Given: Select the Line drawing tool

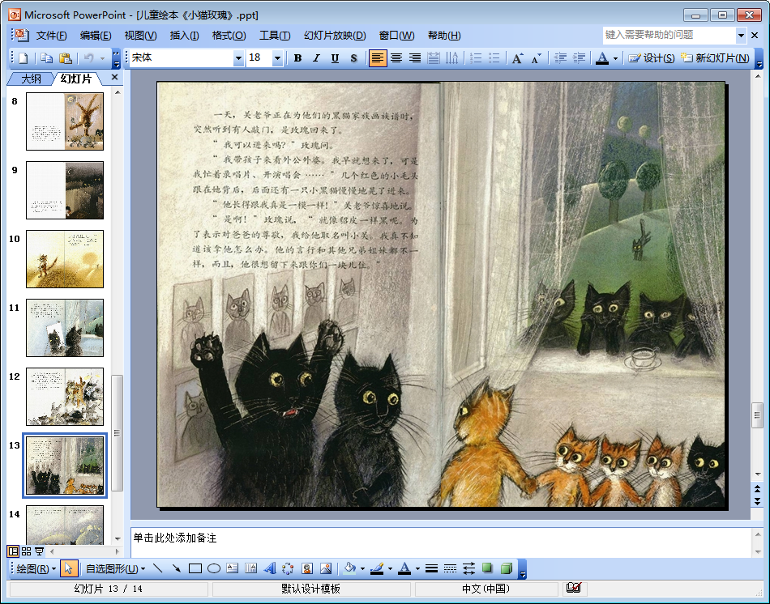Looking at the screenshot, I should 157,568.
